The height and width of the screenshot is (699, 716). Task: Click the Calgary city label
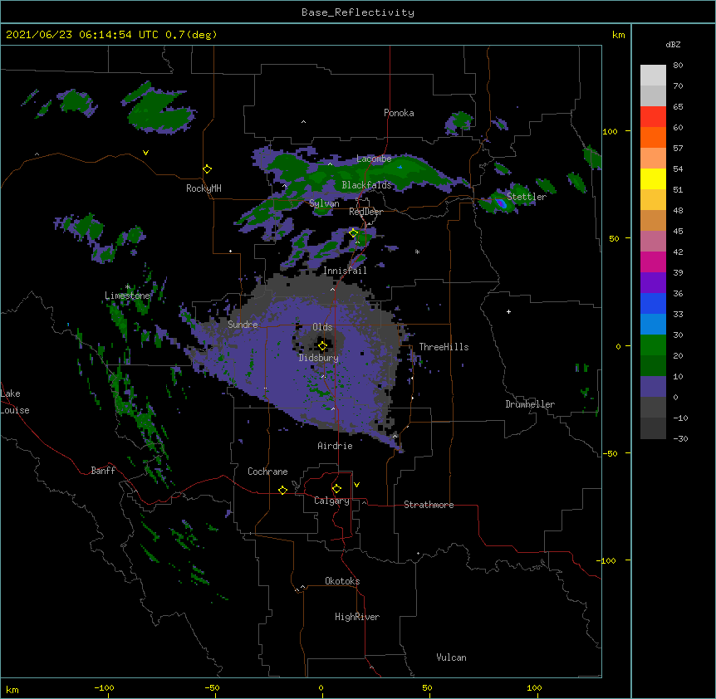(331, 501)
